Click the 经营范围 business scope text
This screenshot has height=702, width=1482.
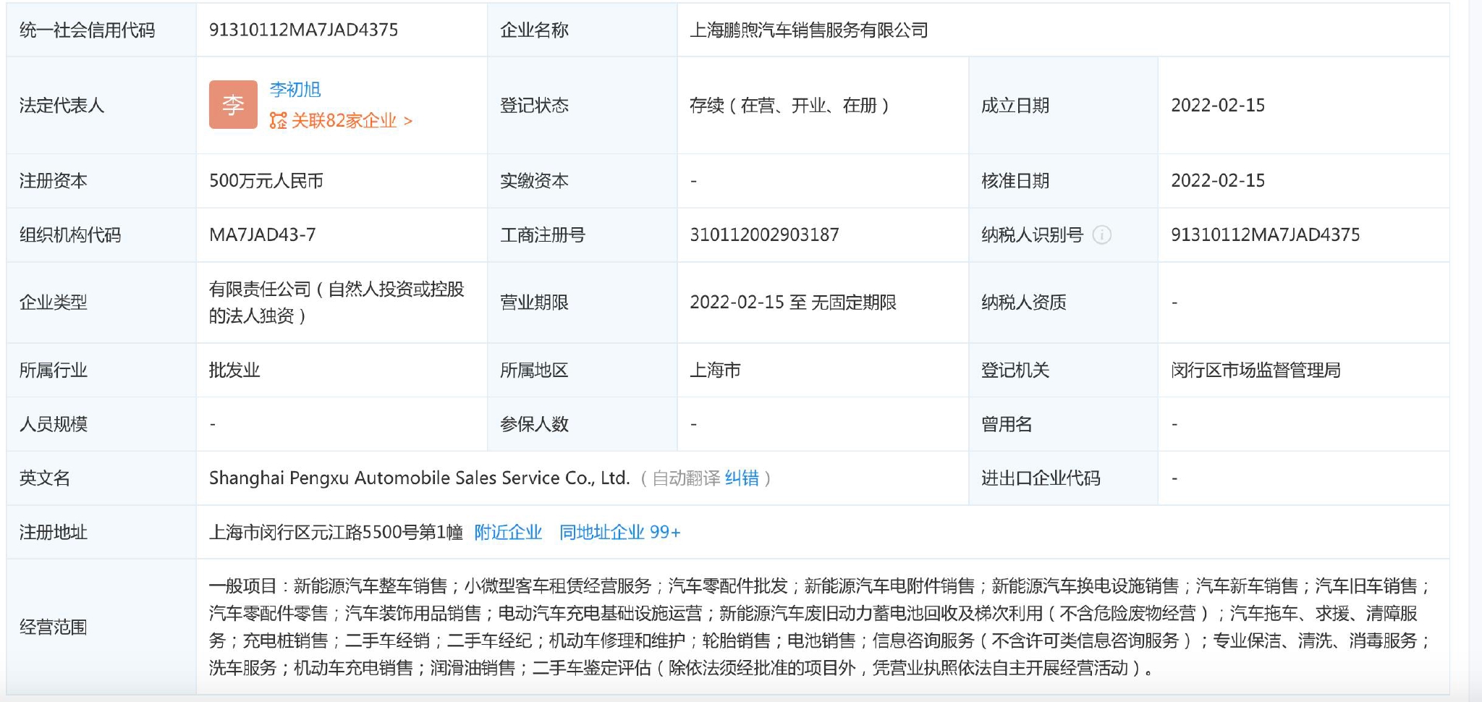tap(820, 627)
